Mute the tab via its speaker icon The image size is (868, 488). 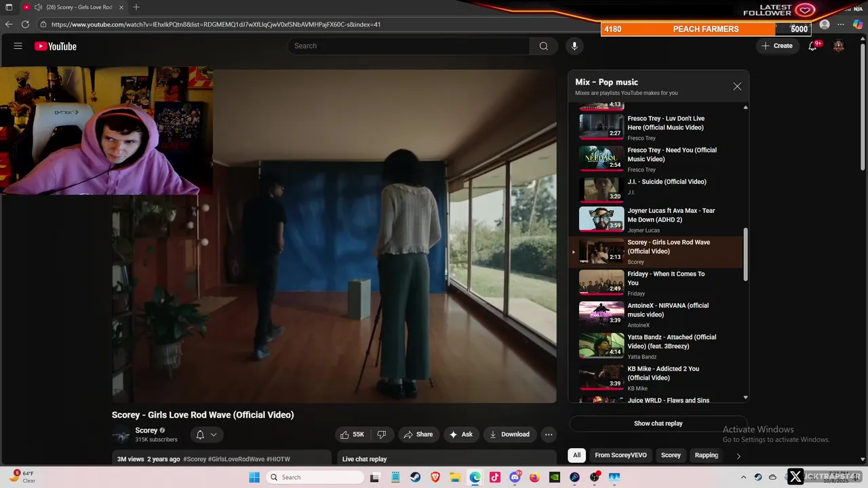[x=38, y=7]
